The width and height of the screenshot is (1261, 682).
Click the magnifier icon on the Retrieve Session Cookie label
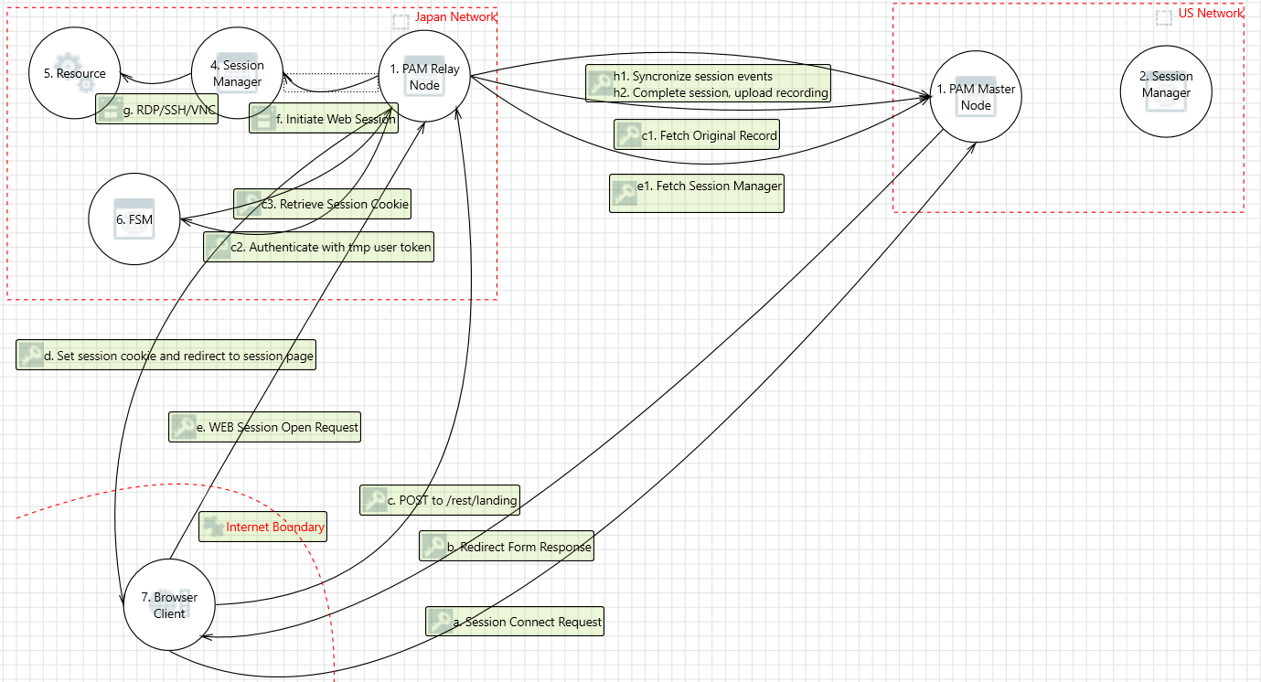point(247,203)
